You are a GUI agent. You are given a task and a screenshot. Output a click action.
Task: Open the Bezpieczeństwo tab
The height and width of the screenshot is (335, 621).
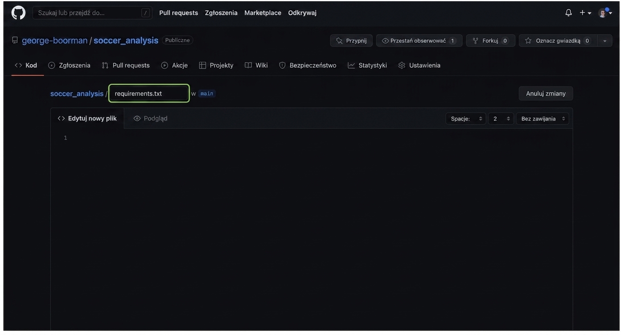pyautogui.click(x=308, y=65)
